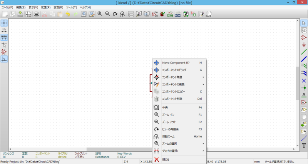
Task: Open the ツール(T) menu
Action: [72, 7]
